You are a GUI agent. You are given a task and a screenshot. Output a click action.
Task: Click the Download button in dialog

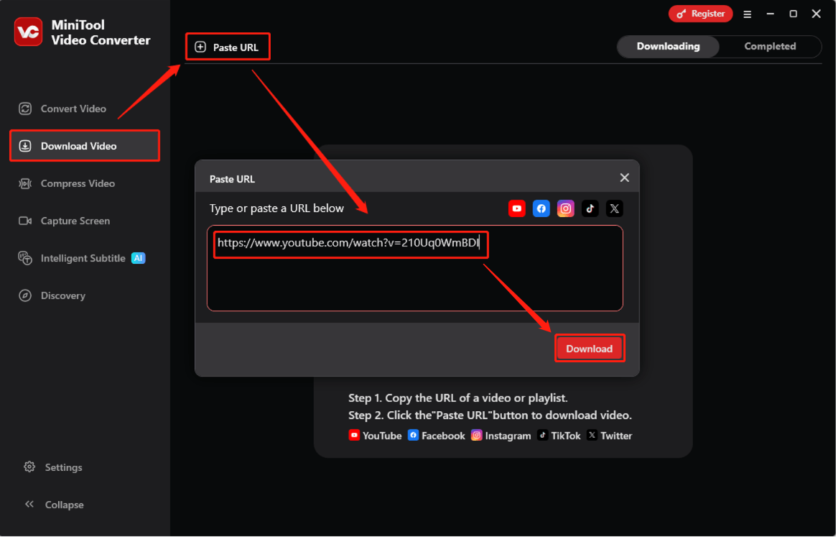click(590, 348)
